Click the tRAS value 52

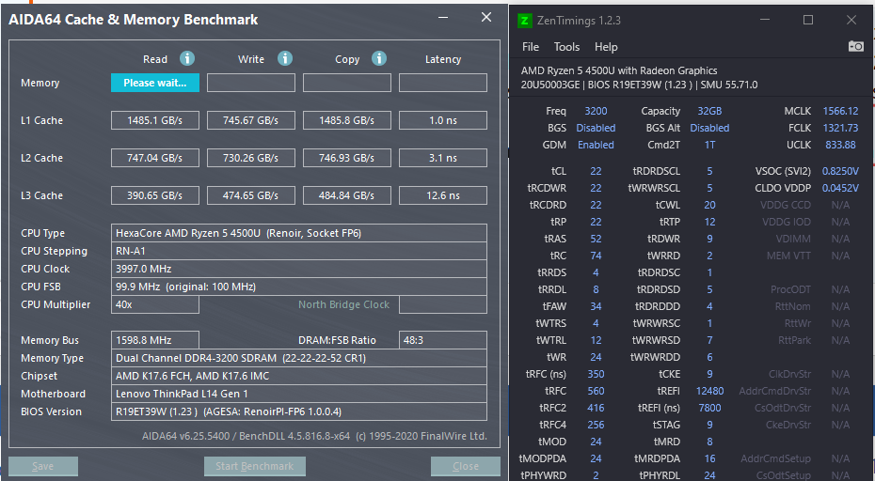click(596, 239)
